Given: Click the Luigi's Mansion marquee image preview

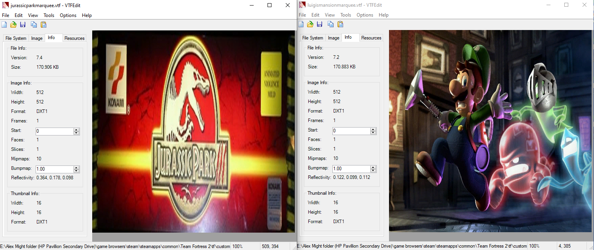Looking at the screenshot, I should point(491,131).
